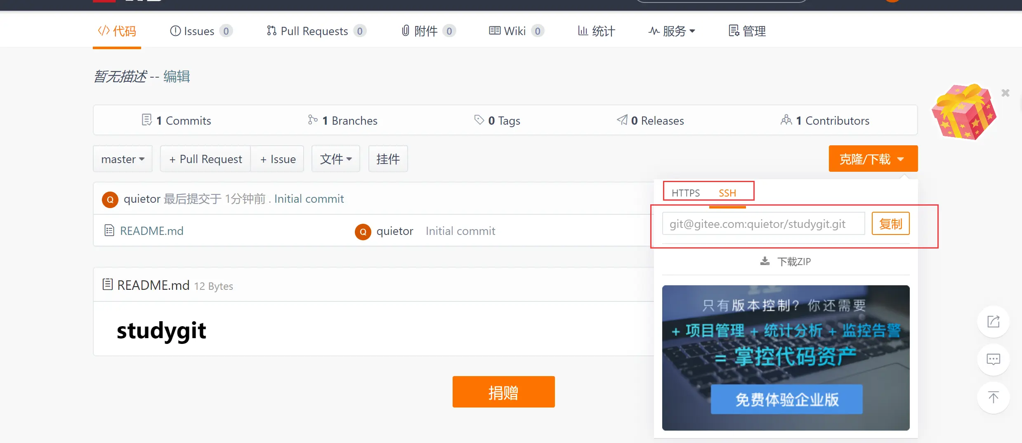The image size is (1022, 443).
Task: Click quietor avatar in README.md row
Action: coord(363,232)
